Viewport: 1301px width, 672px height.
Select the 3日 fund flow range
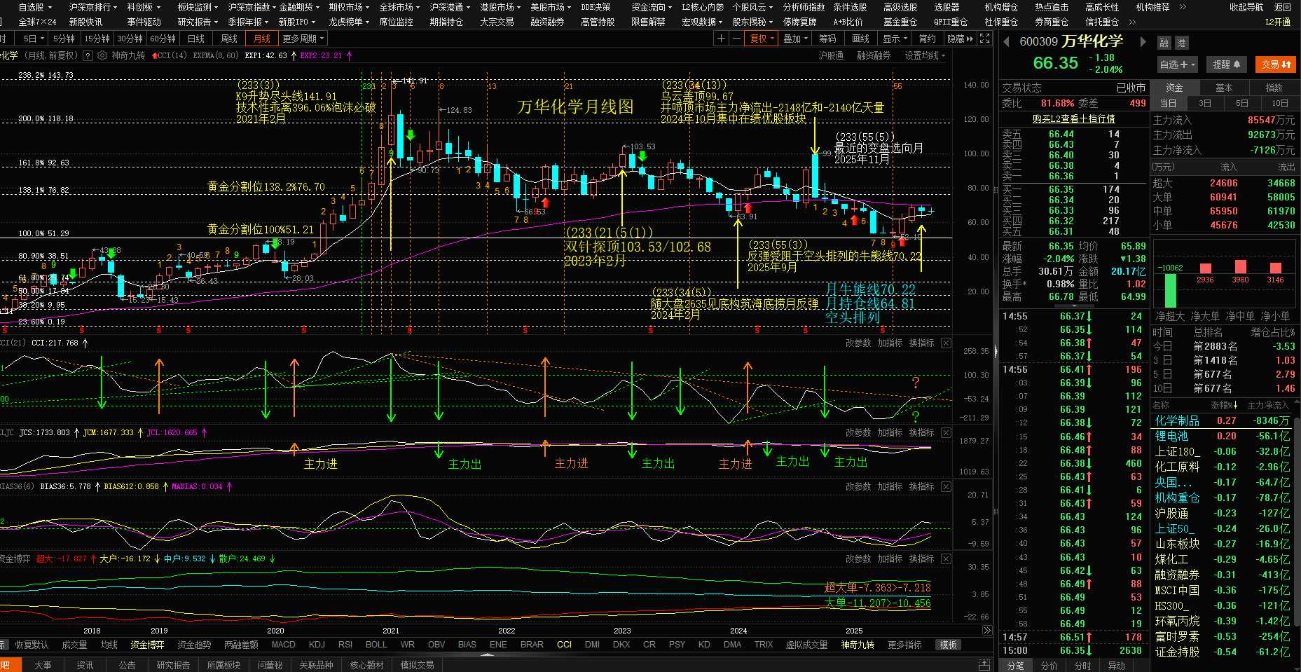1205,103
